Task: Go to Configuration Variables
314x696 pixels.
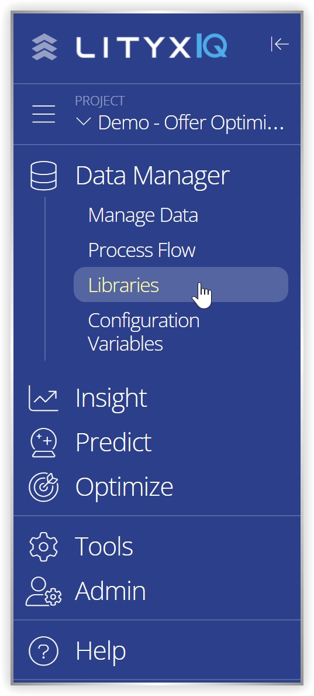Action: [x=144, y=332]
